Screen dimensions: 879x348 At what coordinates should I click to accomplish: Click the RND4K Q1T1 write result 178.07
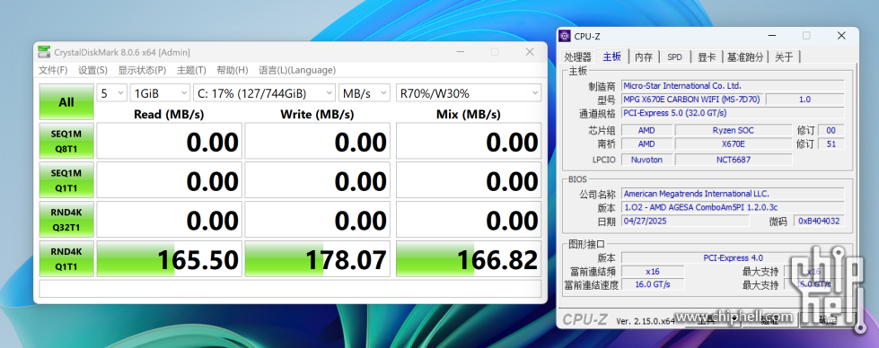coord(316,259)
